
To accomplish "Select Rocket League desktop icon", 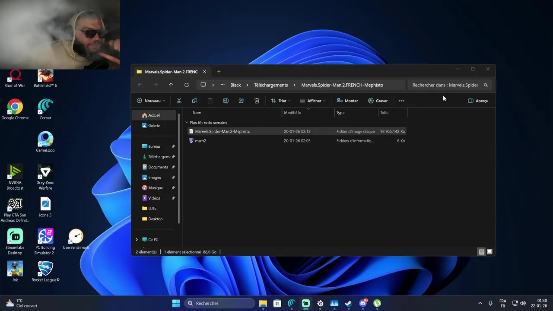I will [x=45, y=272].
